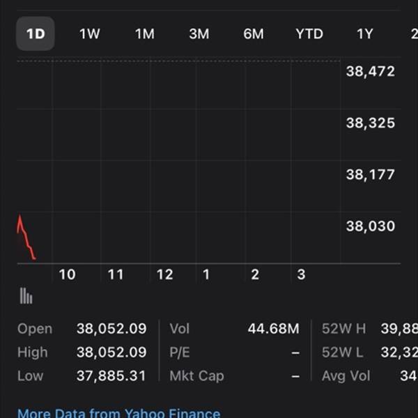
Task: Tap the Low value 37,885.31
Action: tap(111, 376)
